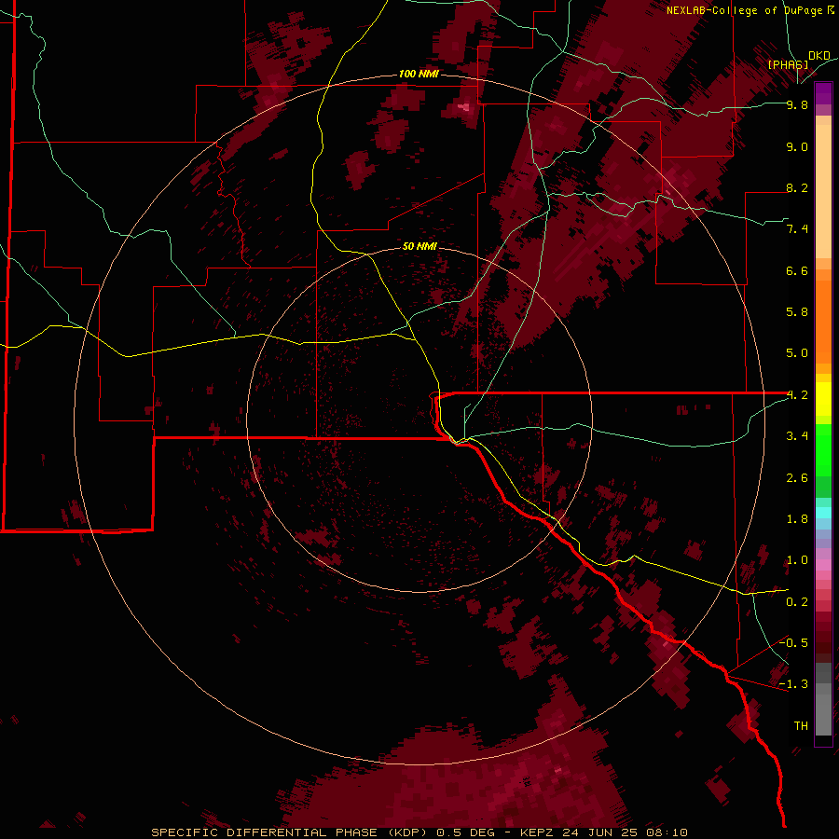Viewport: 839px width, 839px height.
Task: Click the [PHAS] label near the color scale
Action: point(788,64)
